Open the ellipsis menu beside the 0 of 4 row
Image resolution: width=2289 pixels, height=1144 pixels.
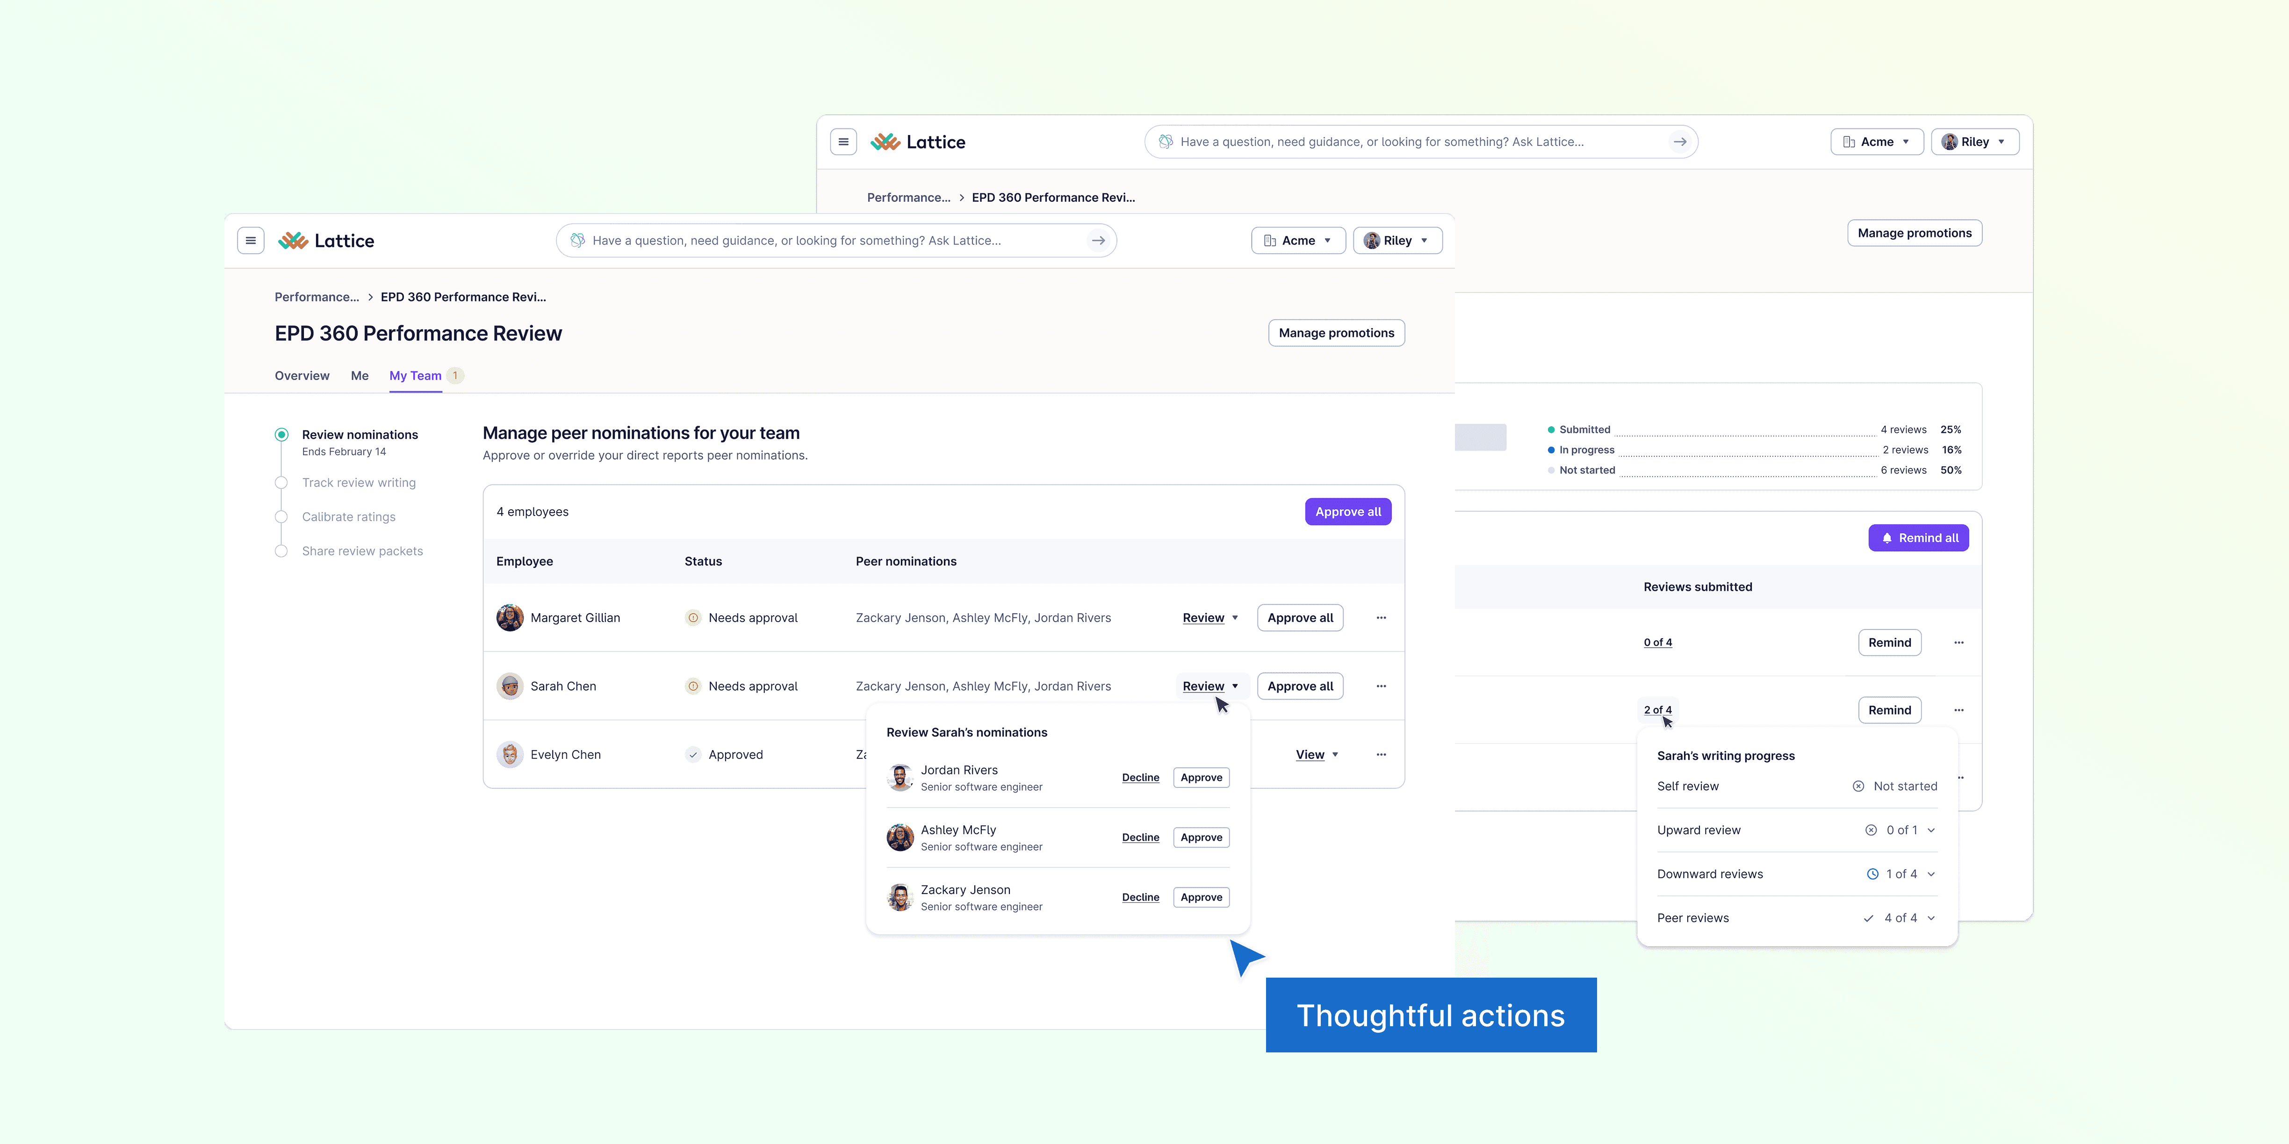click(1958, 643)
